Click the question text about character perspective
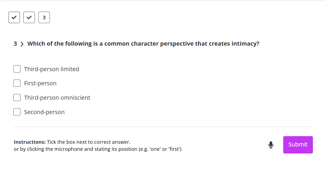326x175 pixels. pos(143,44)
